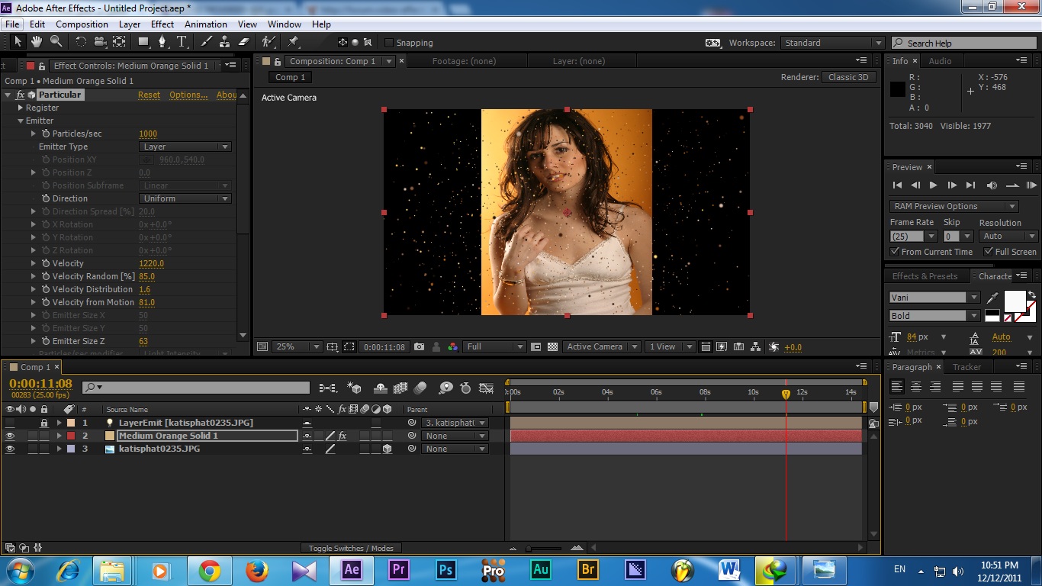Toggle 3D layer switch for katisphat0235.JPG

tap(388, 449)
